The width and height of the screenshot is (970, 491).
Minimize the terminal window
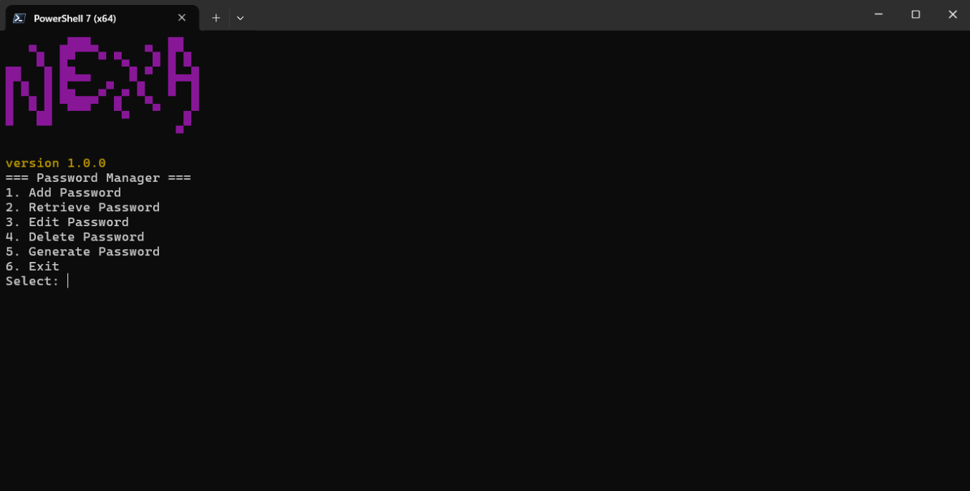pyautogui.click(x=878, y=14)
